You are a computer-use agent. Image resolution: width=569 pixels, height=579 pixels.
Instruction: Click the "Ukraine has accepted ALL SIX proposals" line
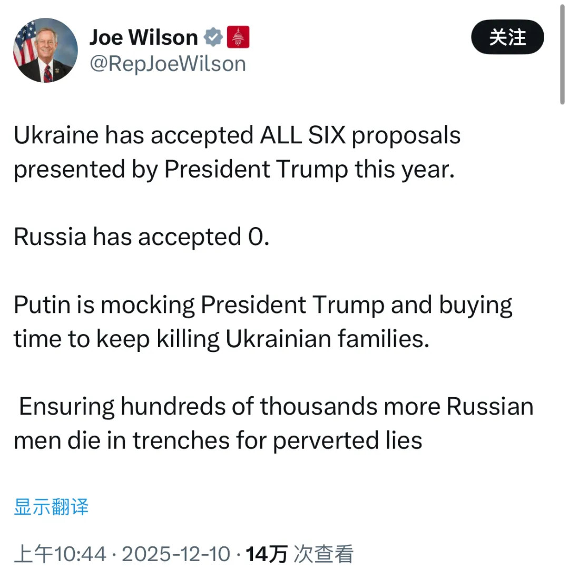coord(237,135)
